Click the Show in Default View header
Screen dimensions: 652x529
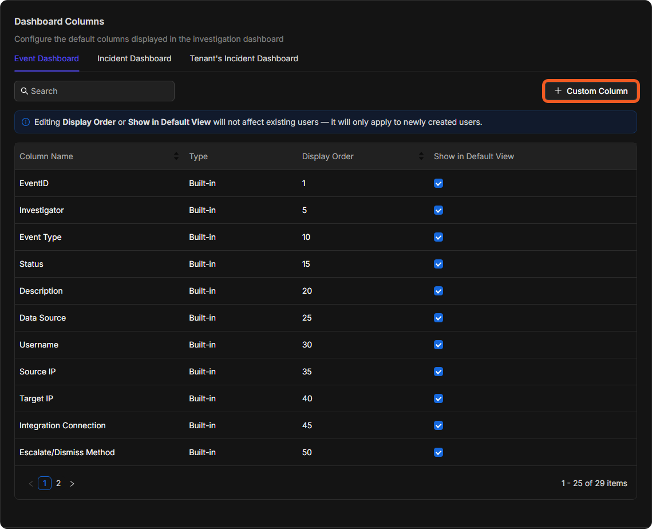pos(474,156)
